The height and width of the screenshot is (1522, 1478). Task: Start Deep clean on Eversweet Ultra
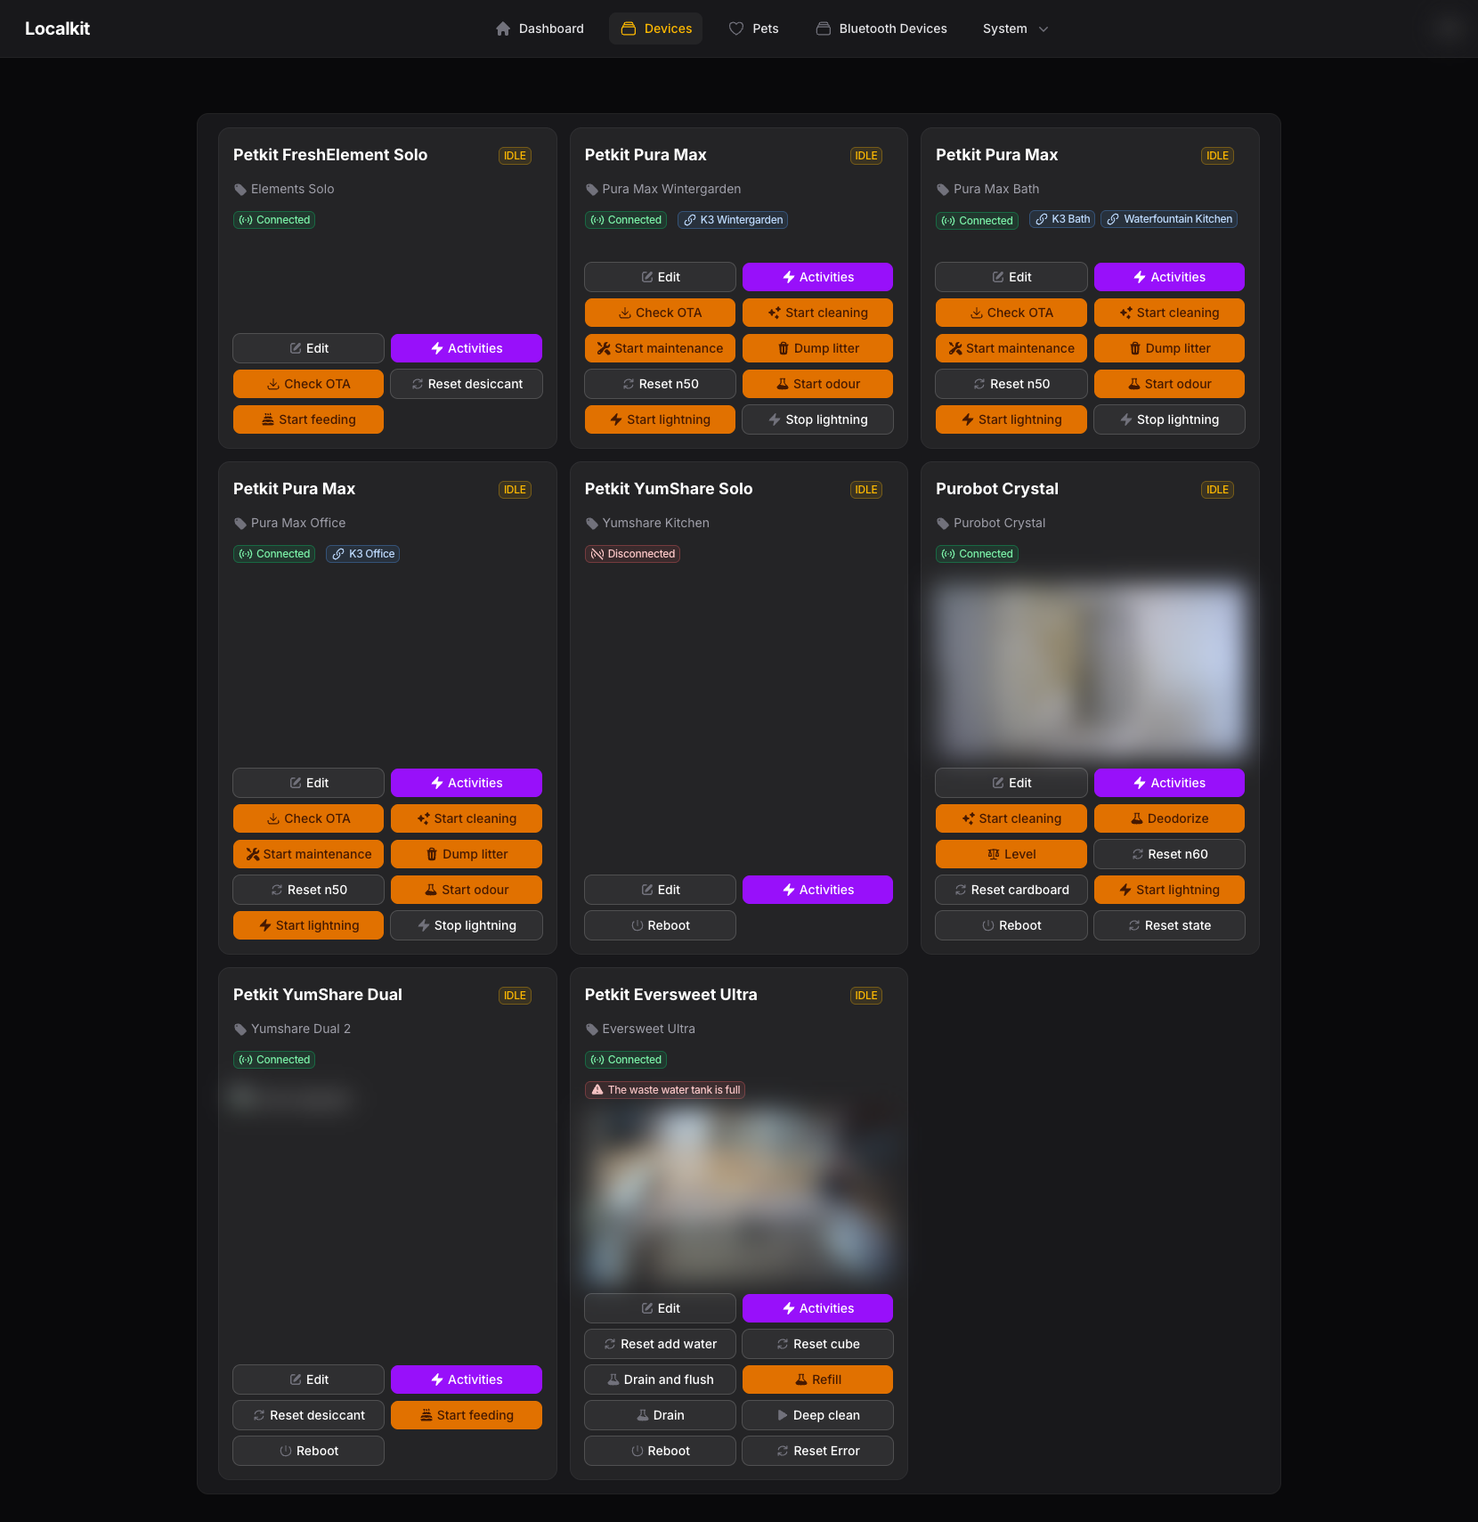tap(817, 1415)
